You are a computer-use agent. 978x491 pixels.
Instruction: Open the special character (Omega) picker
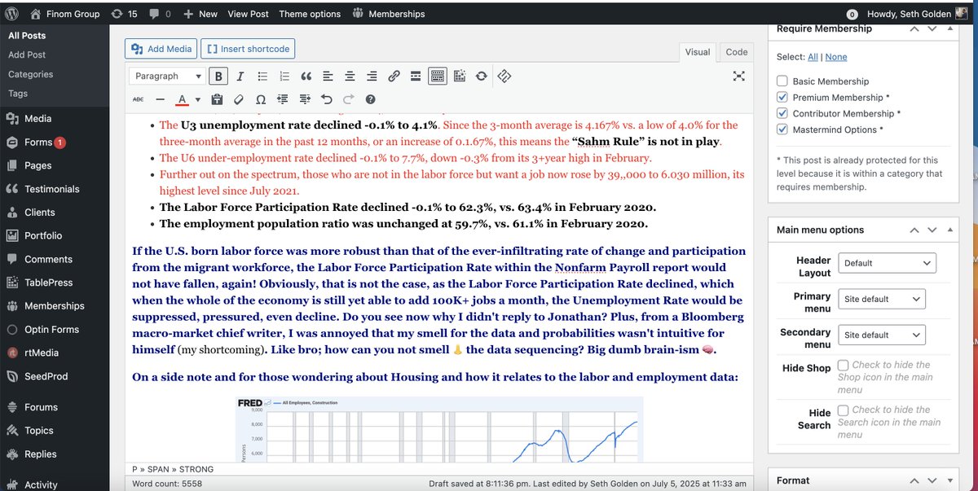coord(261,99)
